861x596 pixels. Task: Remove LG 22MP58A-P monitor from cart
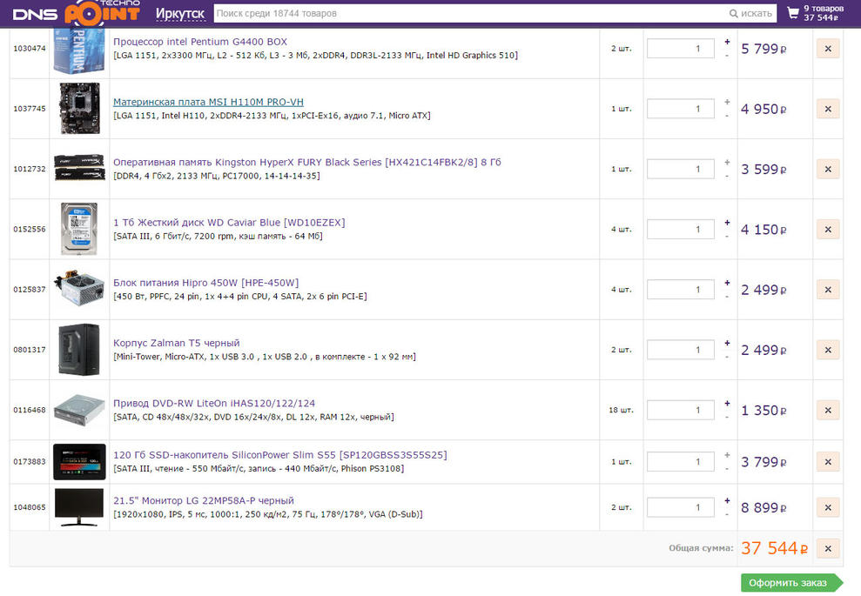point(828,507)
